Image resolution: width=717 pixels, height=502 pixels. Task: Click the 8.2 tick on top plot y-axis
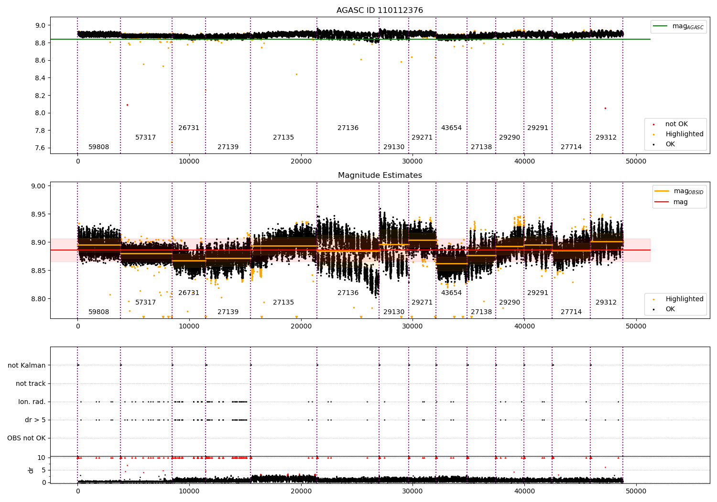pos(41,96)
